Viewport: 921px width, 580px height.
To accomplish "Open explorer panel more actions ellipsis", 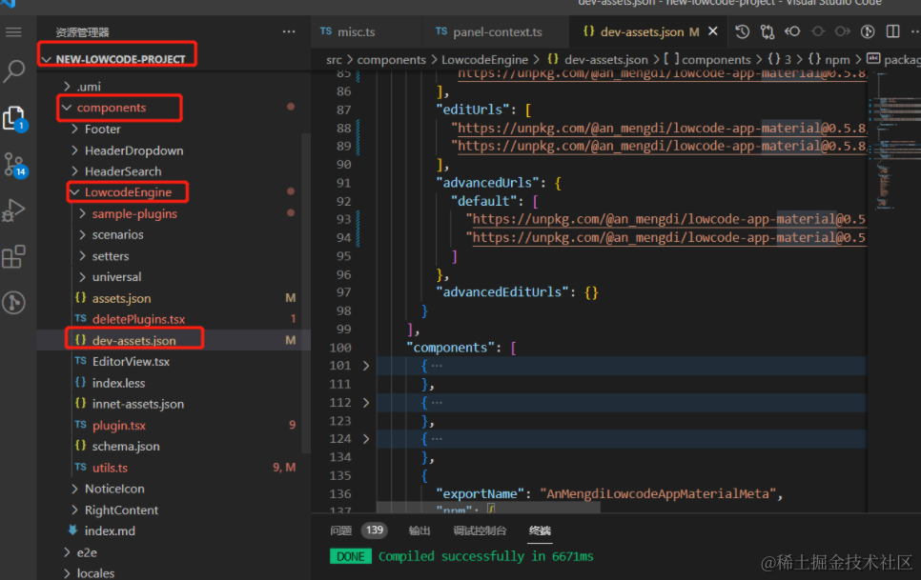I will [x=289, y=31].
